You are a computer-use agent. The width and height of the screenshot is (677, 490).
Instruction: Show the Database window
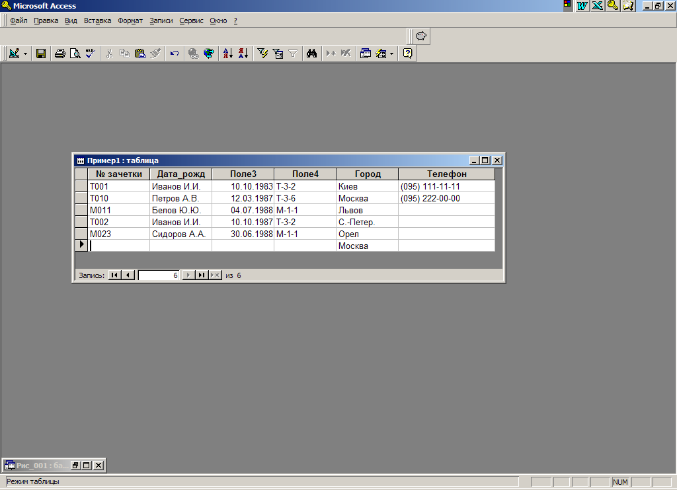(365, 53)
